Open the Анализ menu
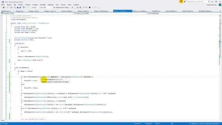This screenshot has width=222, height=125. coord(63,5)
